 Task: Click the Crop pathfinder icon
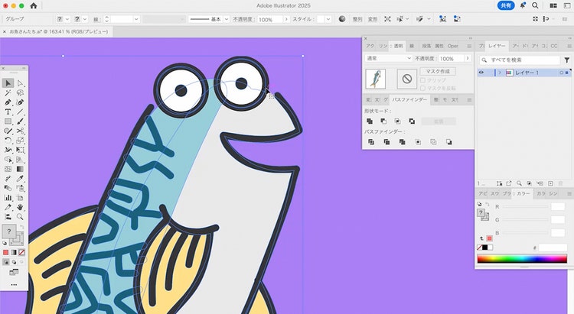pos(418,142)
